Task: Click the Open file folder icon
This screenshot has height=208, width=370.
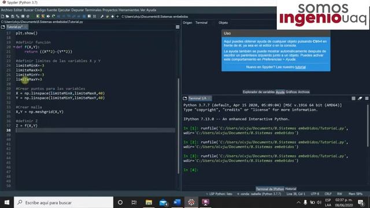Action: (x=8, y=16)
